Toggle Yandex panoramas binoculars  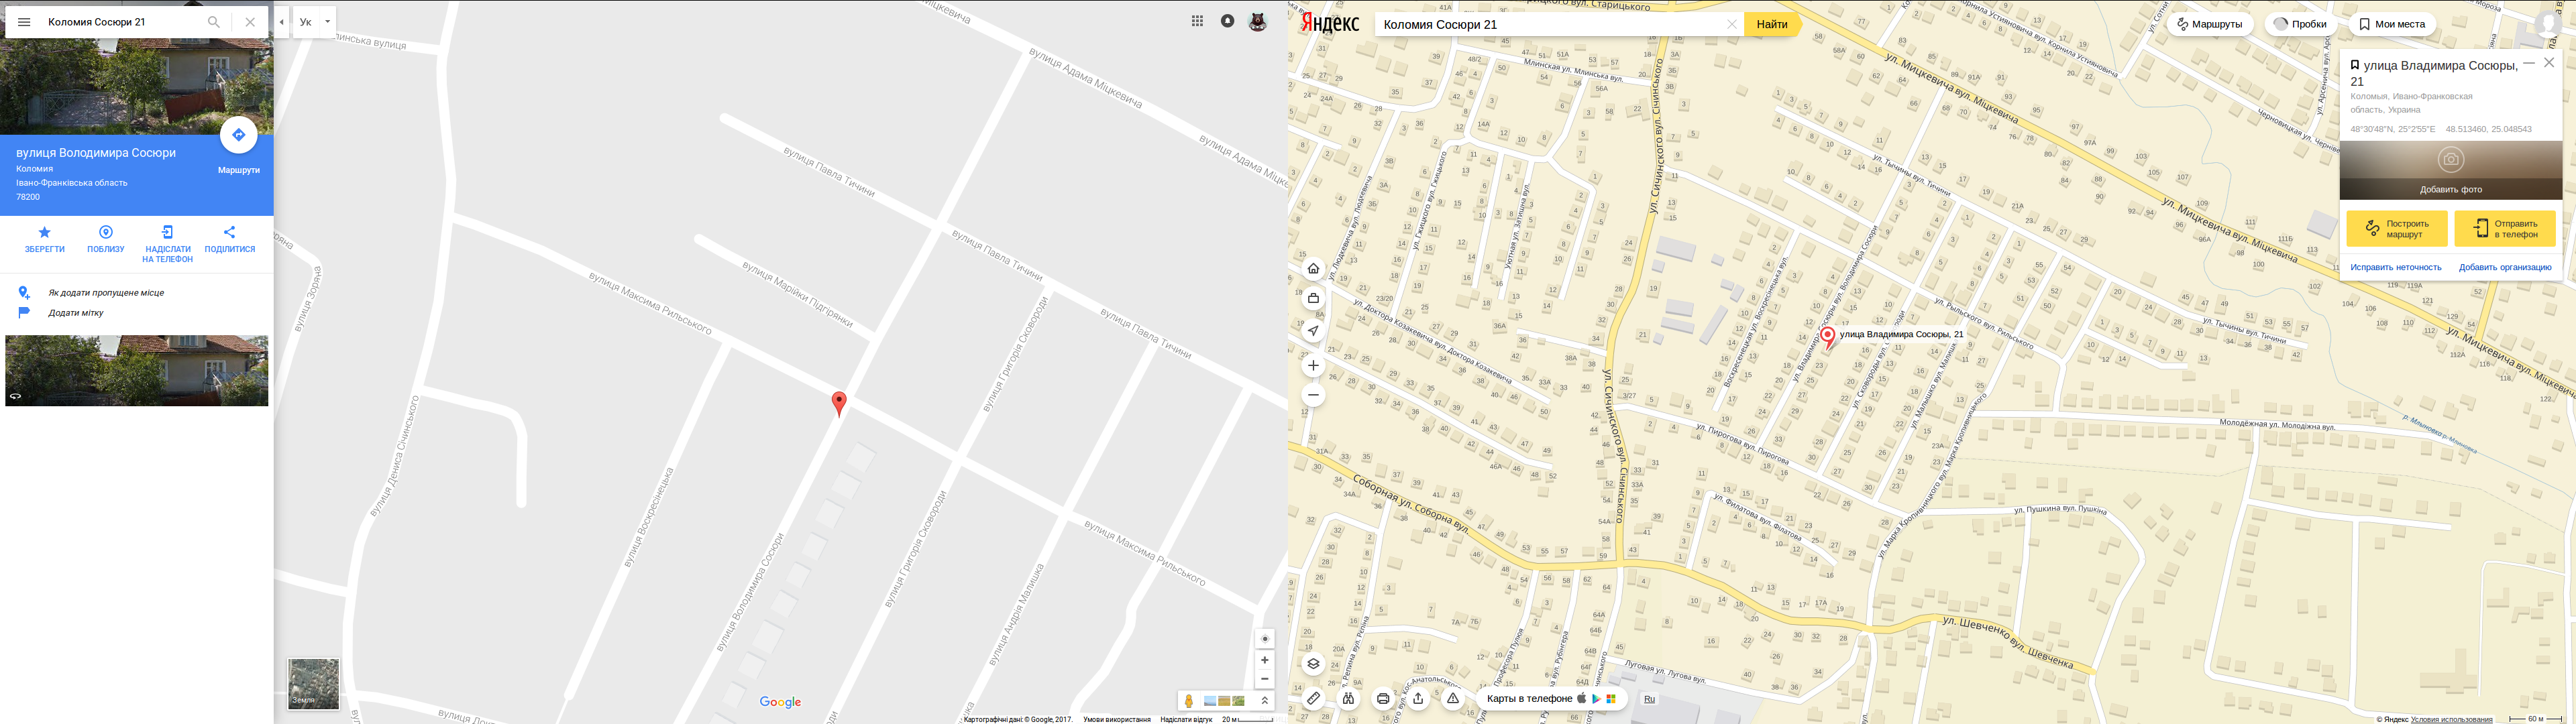tap(1348, 699)
